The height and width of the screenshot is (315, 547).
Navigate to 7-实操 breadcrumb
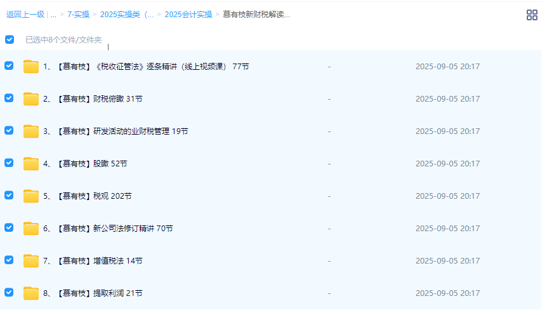79,15
